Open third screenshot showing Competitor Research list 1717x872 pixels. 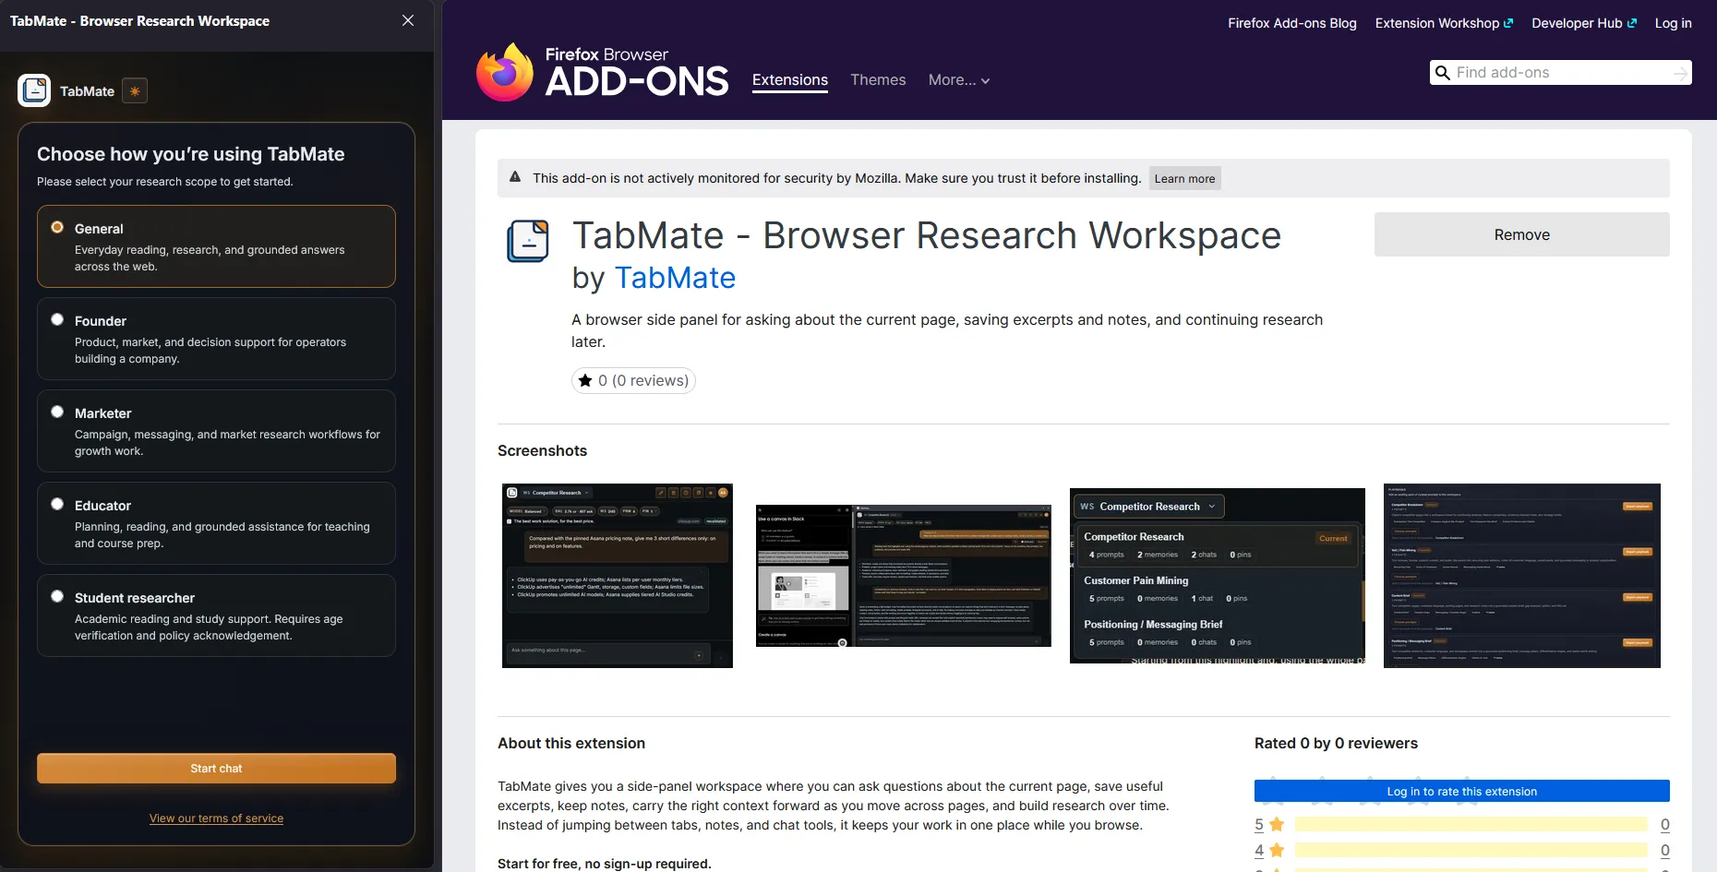tap(1218, 576)
